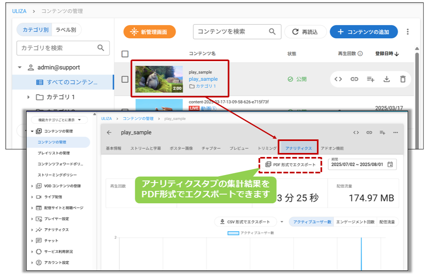Screen dimensions: 427x276
Task: Open more options ellipsis in detail header
Action: (395, 133)
